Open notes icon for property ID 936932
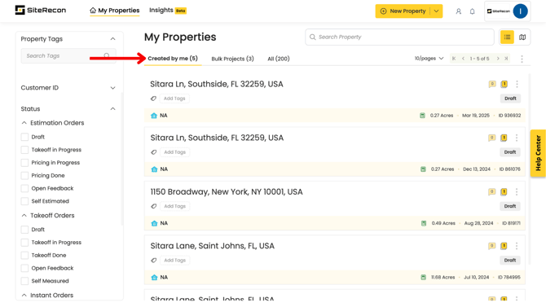 pos(492,84)
